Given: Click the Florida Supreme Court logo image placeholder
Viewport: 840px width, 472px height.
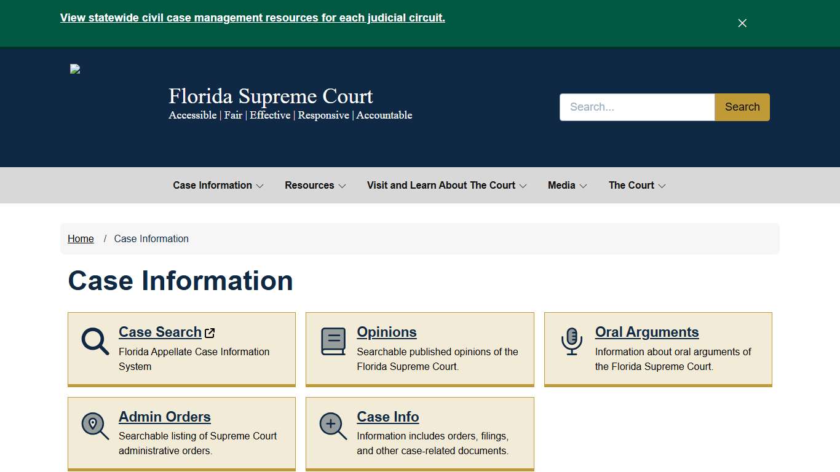Looking at the screenshot, I should 74,69.
